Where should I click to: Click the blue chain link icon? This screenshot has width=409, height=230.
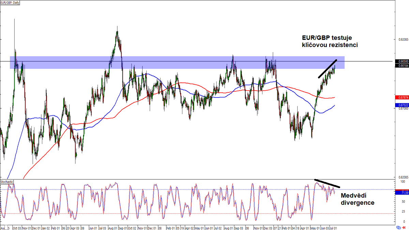(x=398, y=228)
